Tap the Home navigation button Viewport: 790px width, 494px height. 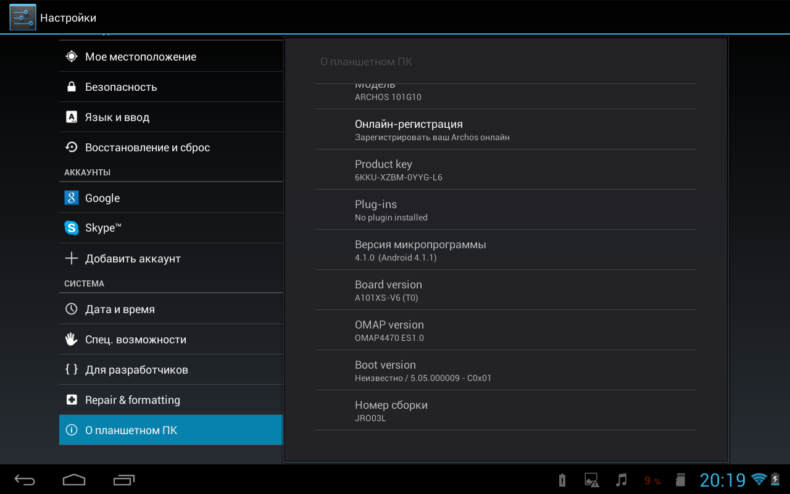pyautogui.click(x=74, y=480)
